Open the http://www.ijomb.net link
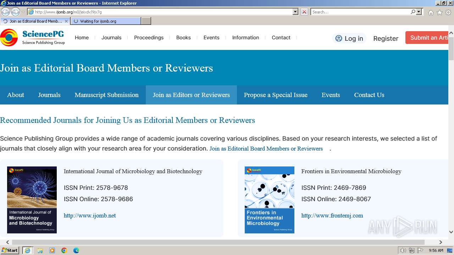 [90, 215]
